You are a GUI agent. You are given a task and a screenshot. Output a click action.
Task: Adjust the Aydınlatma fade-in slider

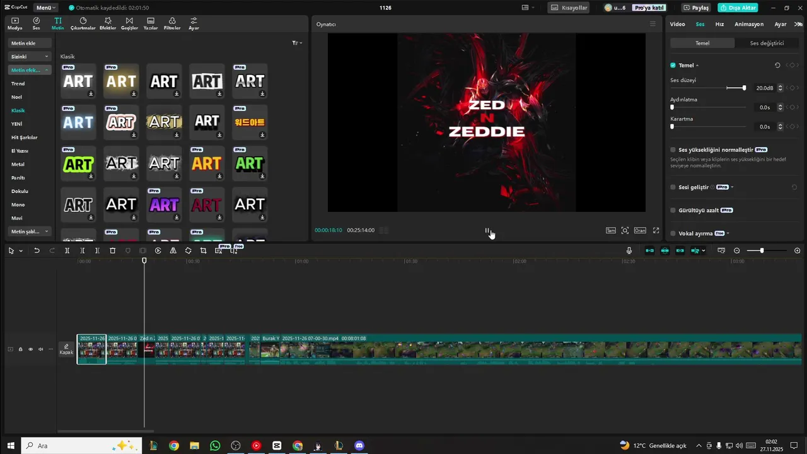[x=708, y=108]
